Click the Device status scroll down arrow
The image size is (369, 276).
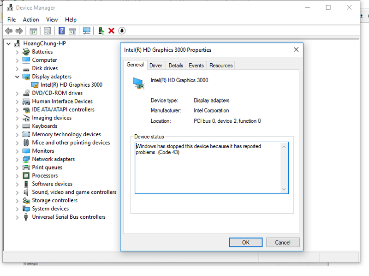click(x=284, y=189)
